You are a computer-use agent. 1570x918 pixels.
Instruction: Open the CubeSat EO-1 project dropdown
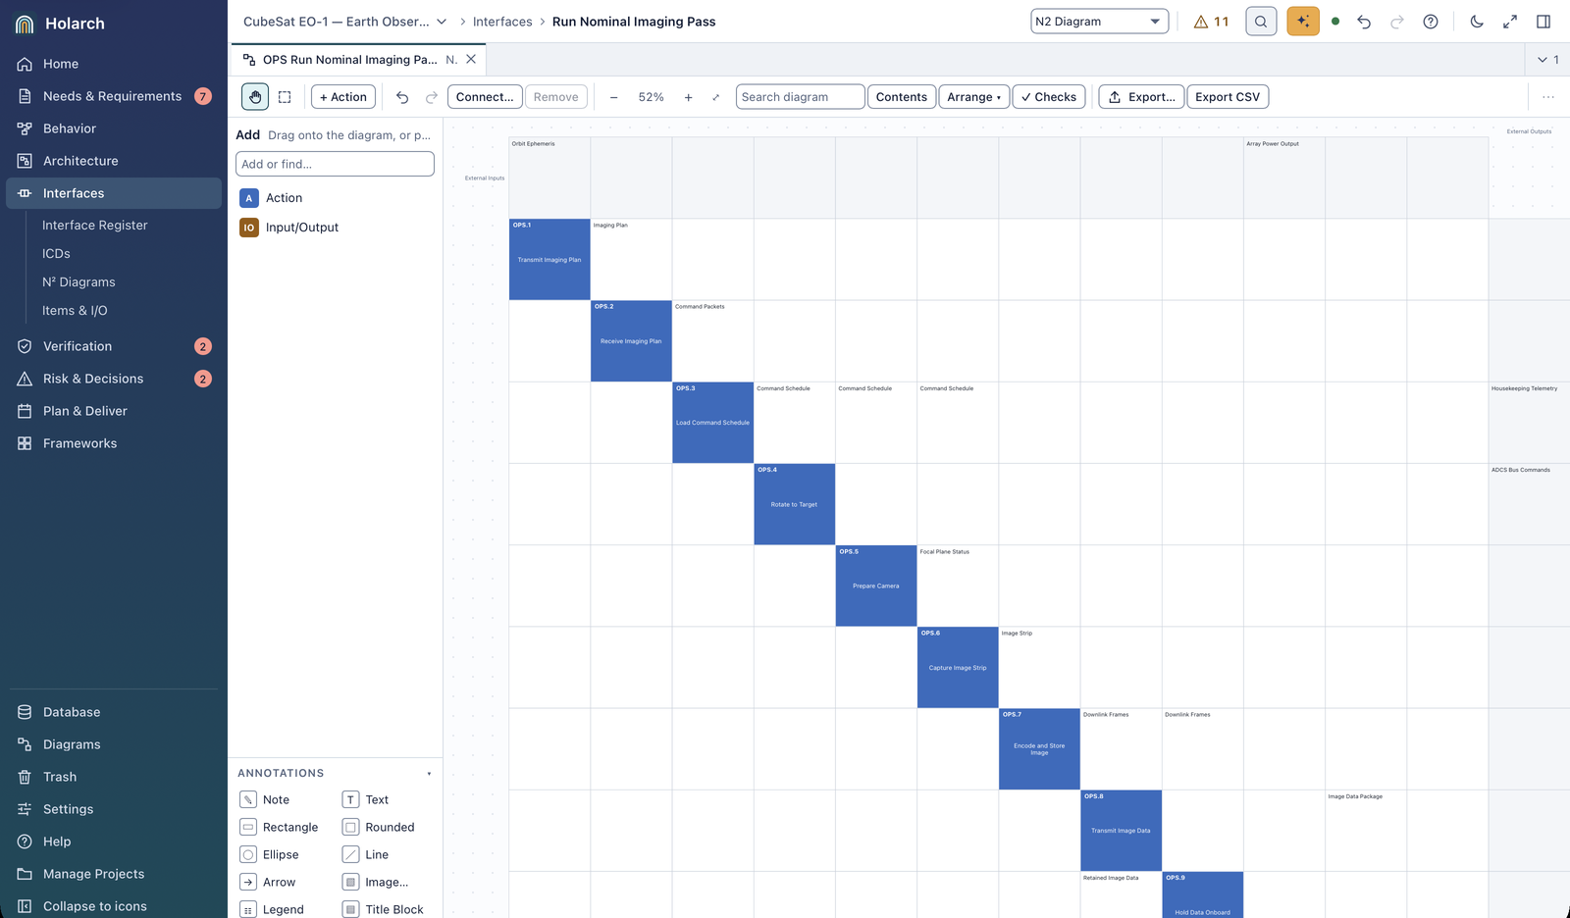tap(345, 22)
